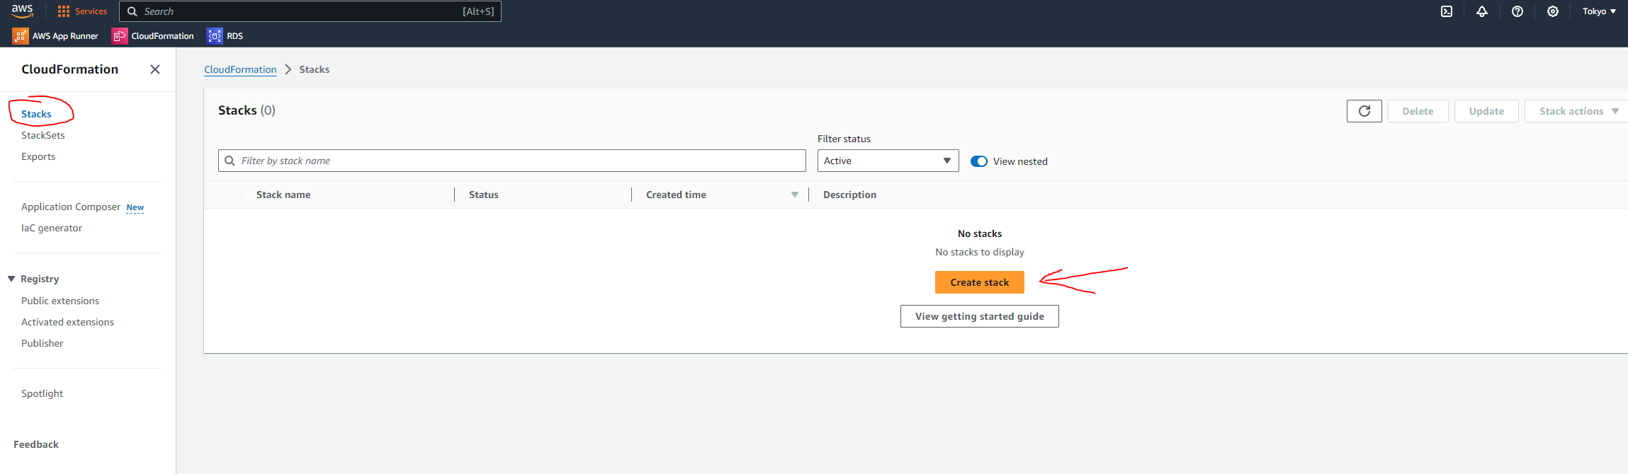
Task: Click the Status column header
Action: [x=484, y=195]
